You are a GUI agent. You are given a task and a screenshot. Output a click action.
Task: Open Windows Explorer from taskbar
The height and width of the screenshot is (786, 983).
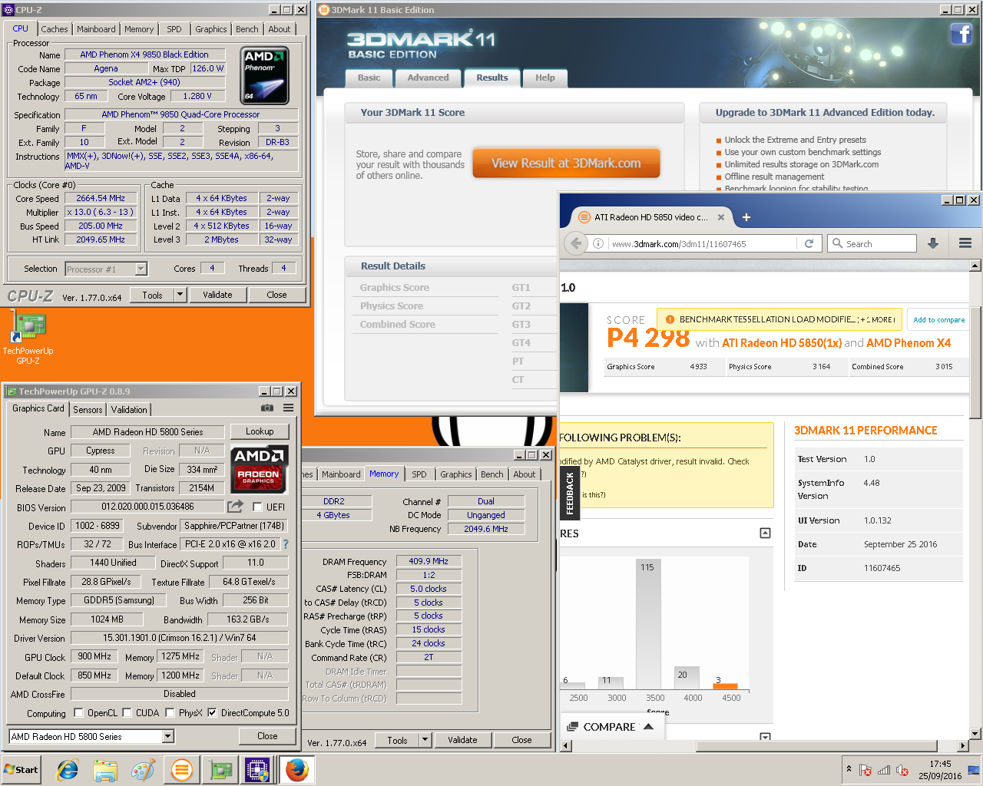[105, 770]
